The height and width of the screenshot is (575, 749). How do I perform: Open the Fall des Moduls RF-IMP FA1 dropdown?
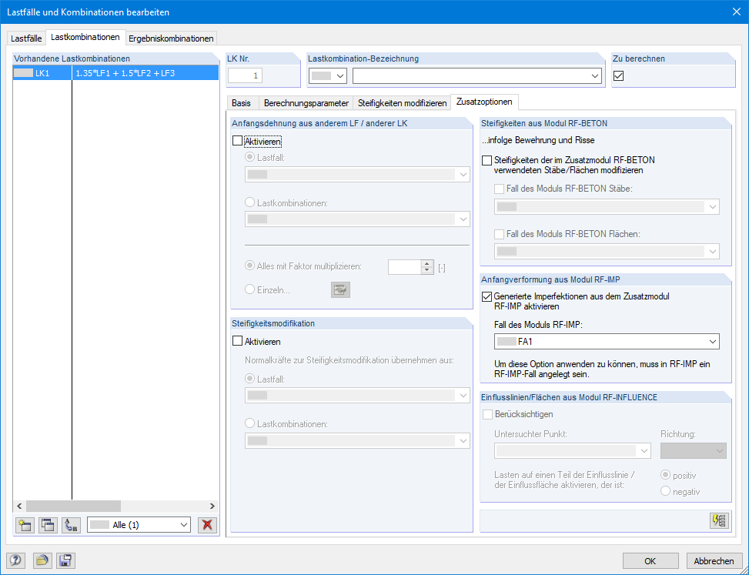(x=607, y=342)
